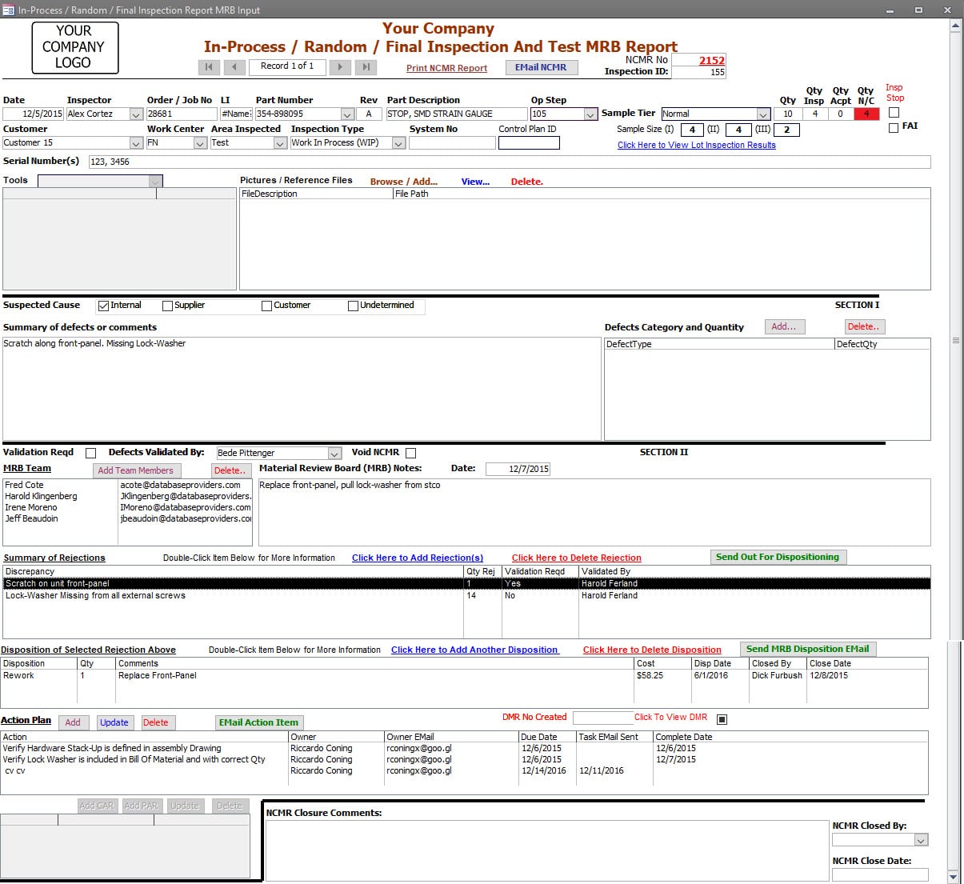
Task: Enable Validation Reqd checkbox
Action: coord(90,453)
